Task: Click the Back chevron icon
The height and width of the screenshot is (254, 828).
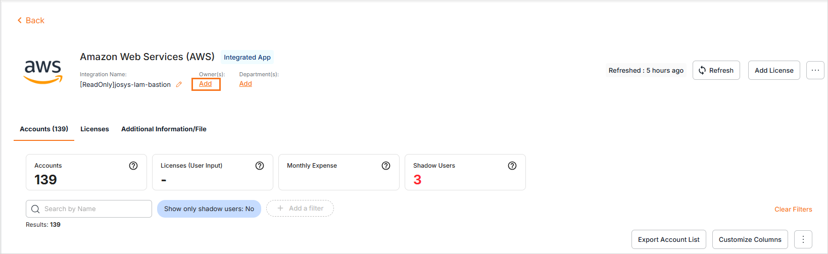Action: point(20,20)
